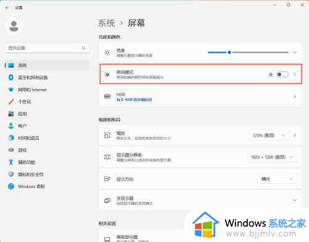The image size is (309, 242).
Task: Open the 缩放 details chevron
Action: [x=295, y=136]
